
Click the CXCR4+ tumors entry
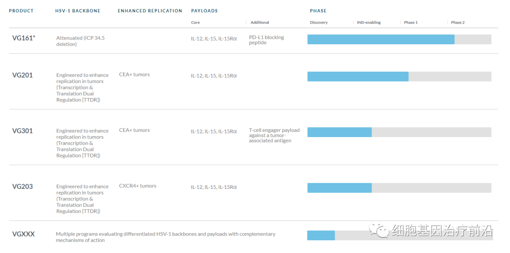pos(137,186)
